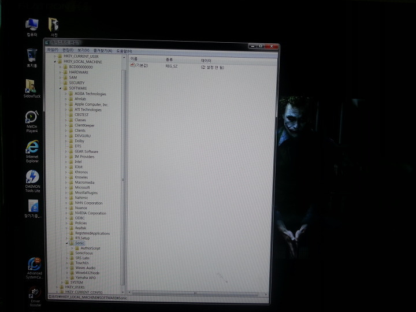Click the REG_SZ type cell
Screen dimensions: 416x312
pyautogui.click(x=172, y=66)
